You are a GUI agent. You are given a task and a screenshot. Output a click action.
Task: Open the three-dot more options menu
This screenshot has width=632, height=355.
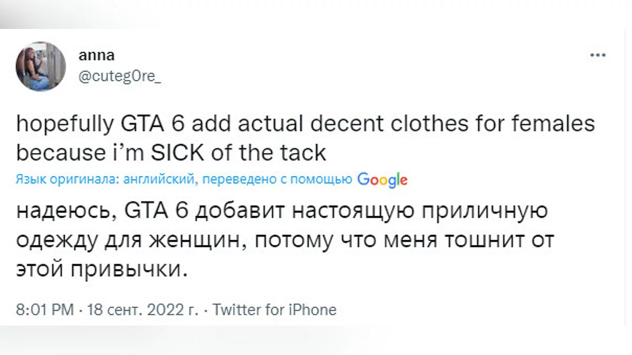[x=598, y=55]
